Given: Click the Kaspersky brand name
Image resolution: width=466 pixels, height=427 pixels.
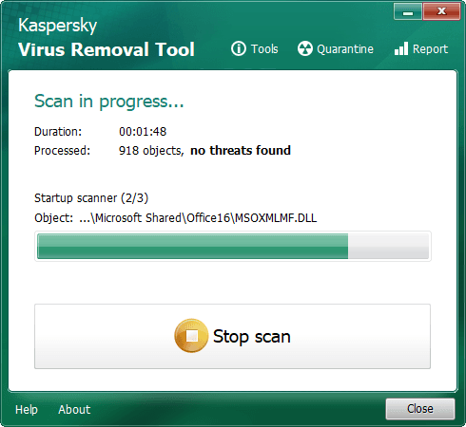Looking at the screenshot, I should tap(57, 26).
